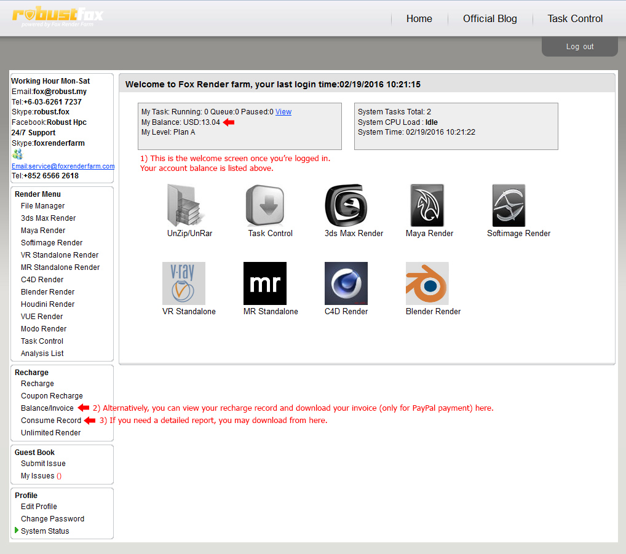Open MR Standalone Render in sidebar

pos(60,267)
